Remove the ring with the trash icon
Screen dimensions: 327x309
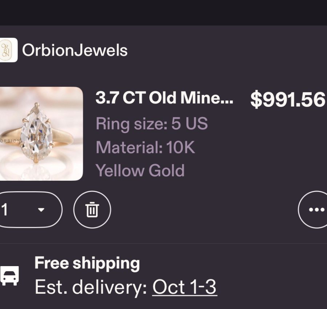pos(92,210)
